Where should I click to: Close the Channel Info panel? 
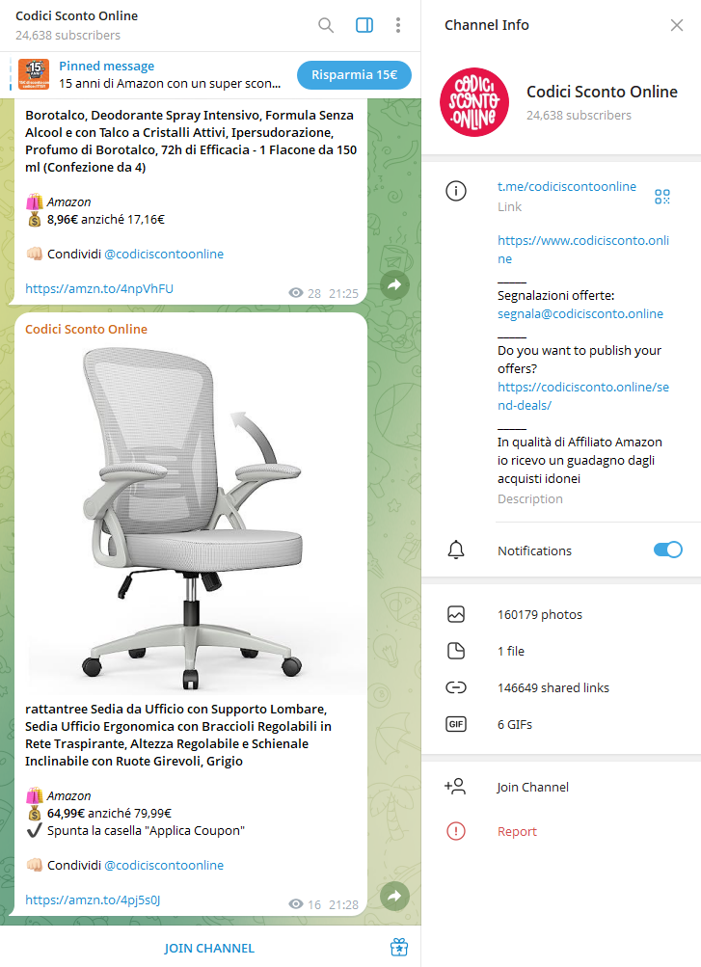(x=676, y=25)
